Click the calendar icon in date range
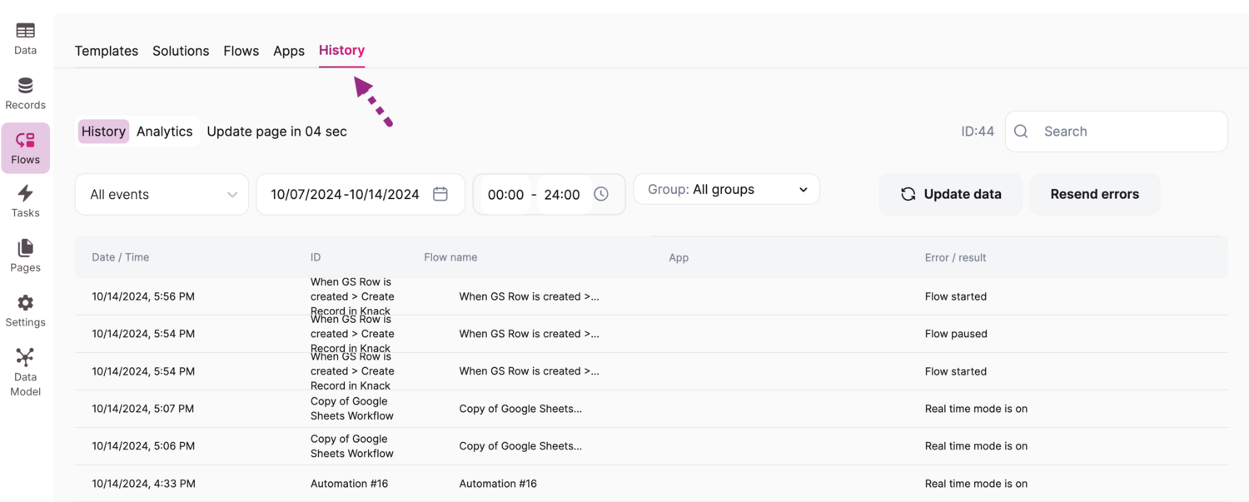1249x502 pixels. [x=440, y=194]
